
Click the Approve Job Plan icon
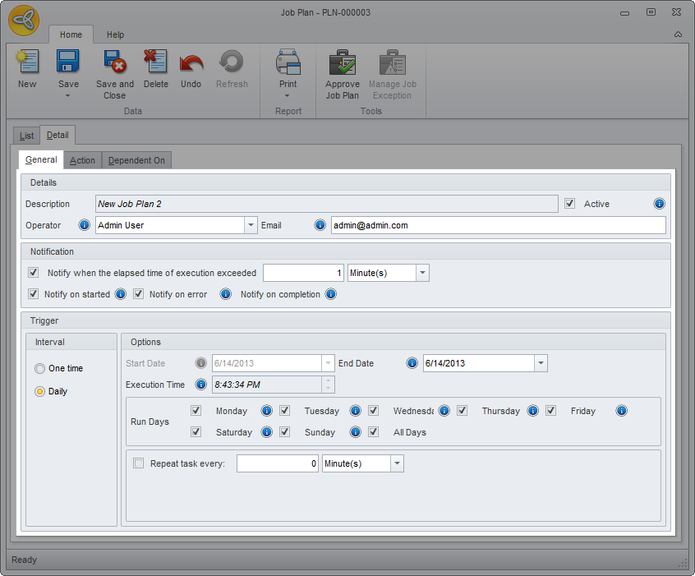pos(343,62)
